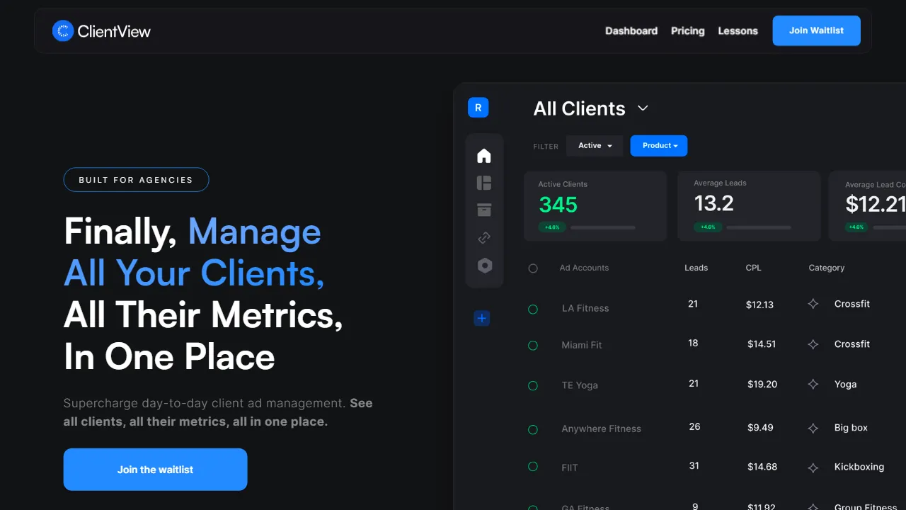Image resolution: width=906 pixels, height=510 pixels.
Task: Select the FIIT row circle
Action: point(533,467)
